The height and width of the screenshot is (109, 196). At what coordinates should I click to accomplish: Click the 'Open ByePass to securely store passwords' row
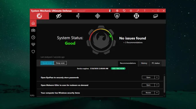tap(100, 78)
